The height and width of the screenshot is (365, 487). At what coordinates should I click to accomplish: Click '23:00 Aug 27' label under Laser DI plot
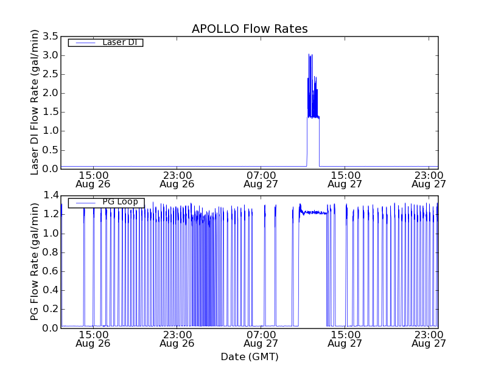(429, 179)
